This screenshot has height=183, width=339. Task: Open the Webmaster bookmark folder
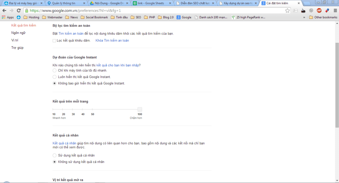(52, 17)
